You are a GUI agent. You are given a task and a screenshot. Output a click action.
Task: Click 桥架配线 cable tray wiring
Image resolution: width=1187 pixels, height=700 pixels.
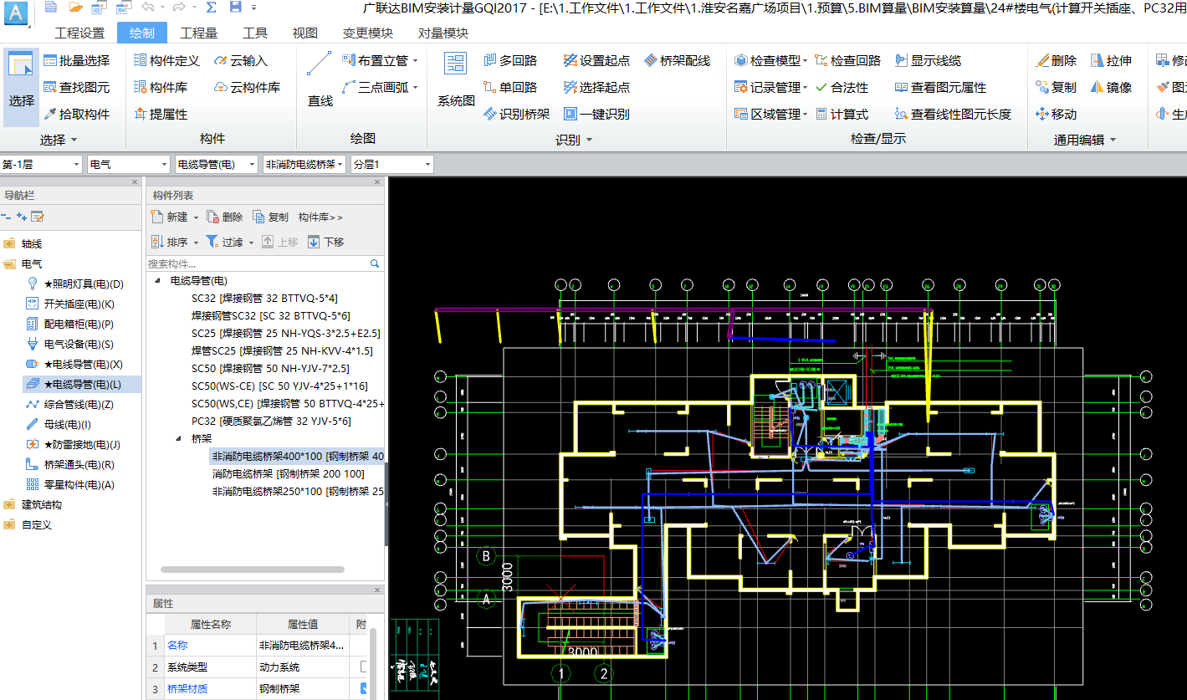click(x=678, y=60)
